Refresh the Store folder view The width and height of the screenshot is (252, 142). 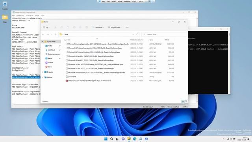(137, 34)
